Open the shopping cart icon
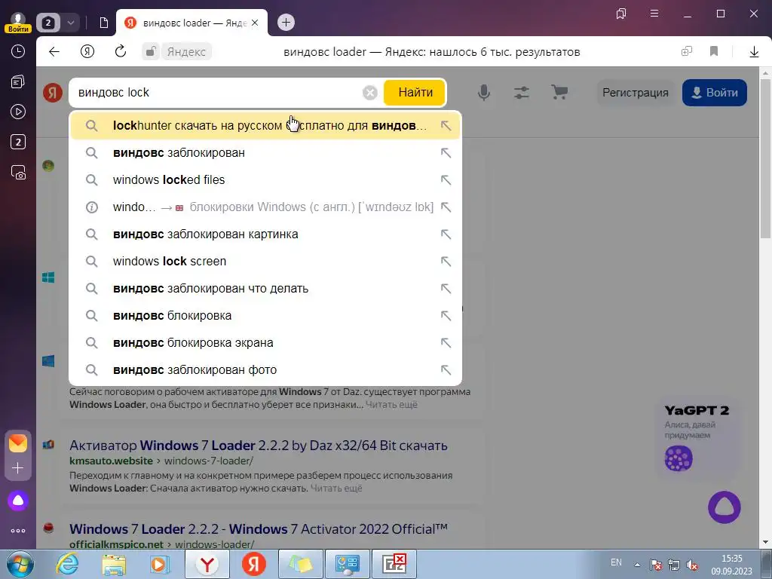 tap(559, 93)
